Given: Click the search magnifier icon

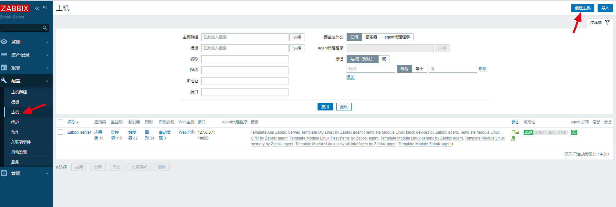Looking at the screenshot, I should pos(45,28).
